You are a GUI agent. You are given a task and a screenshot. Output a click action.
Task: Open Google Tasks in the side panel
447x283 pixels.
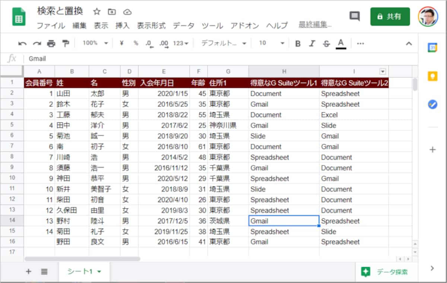tap(432, 104)
